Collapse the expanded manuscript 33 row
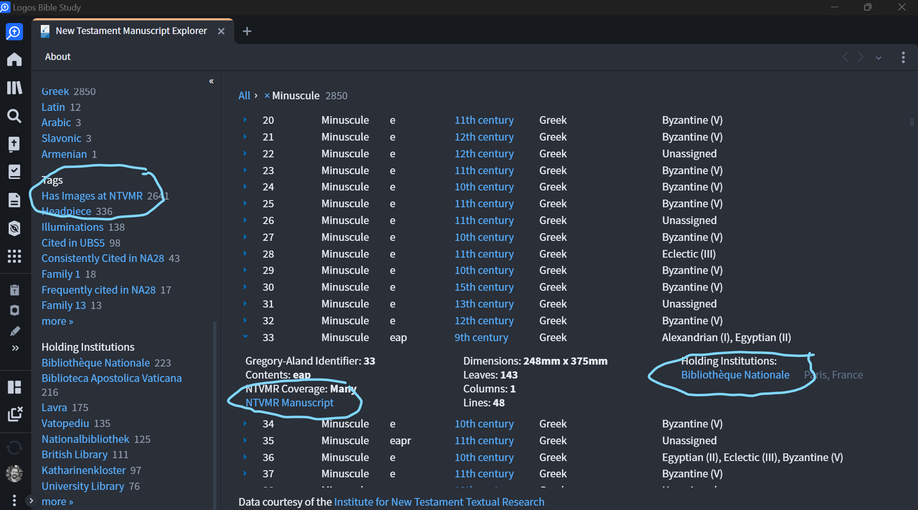 (245, 337)
